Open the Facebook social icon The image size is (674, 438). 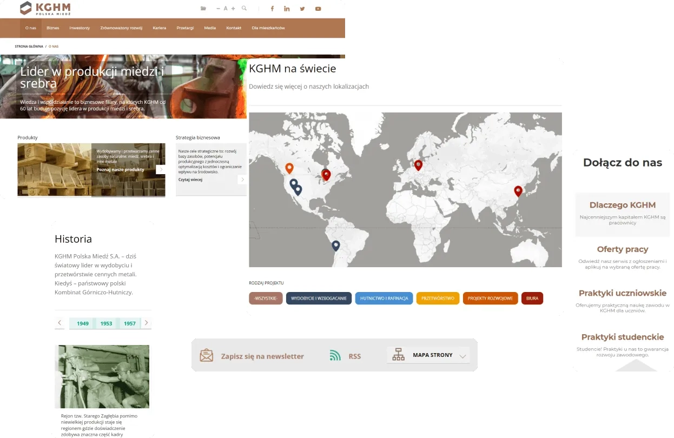click(x=272, y=9)
